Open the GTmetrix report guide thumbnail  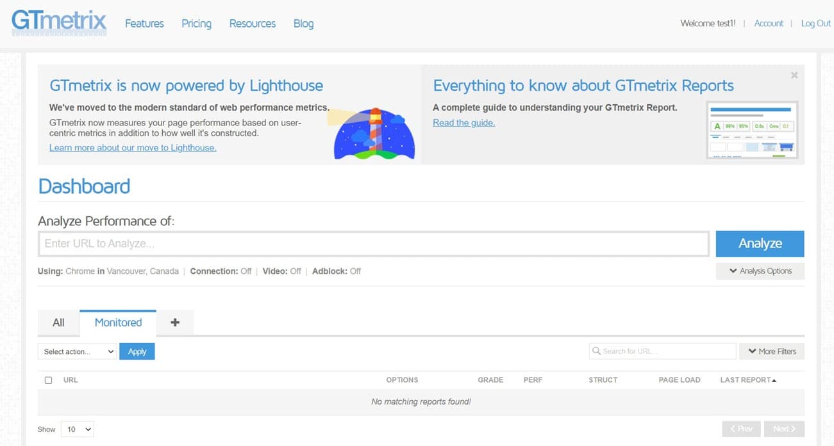point(752,130)
